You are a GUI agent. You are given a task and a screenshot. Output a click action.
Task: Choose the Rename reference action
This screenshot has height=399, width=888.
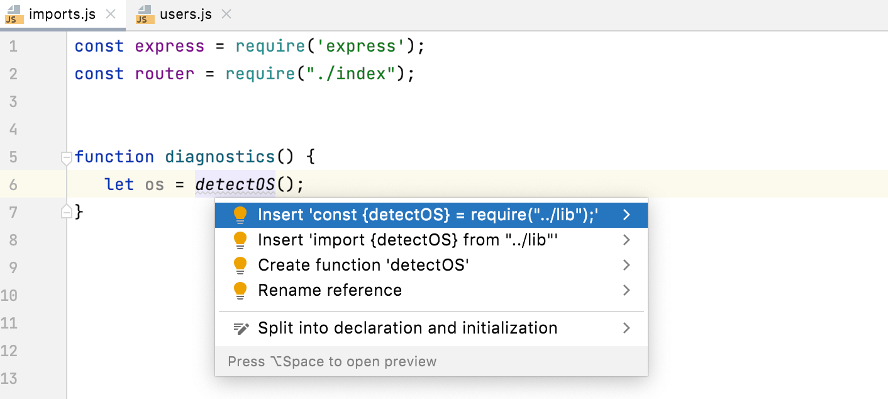(330, 290)
